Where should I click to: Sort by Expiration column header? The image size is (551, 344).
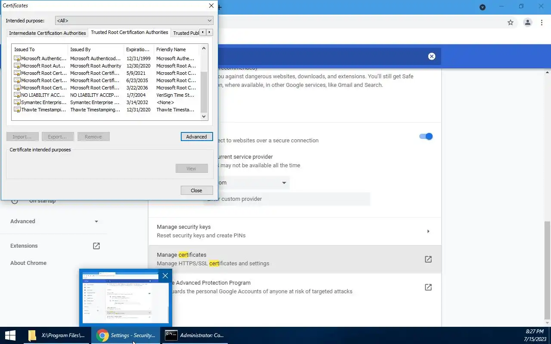coord(139,49)
